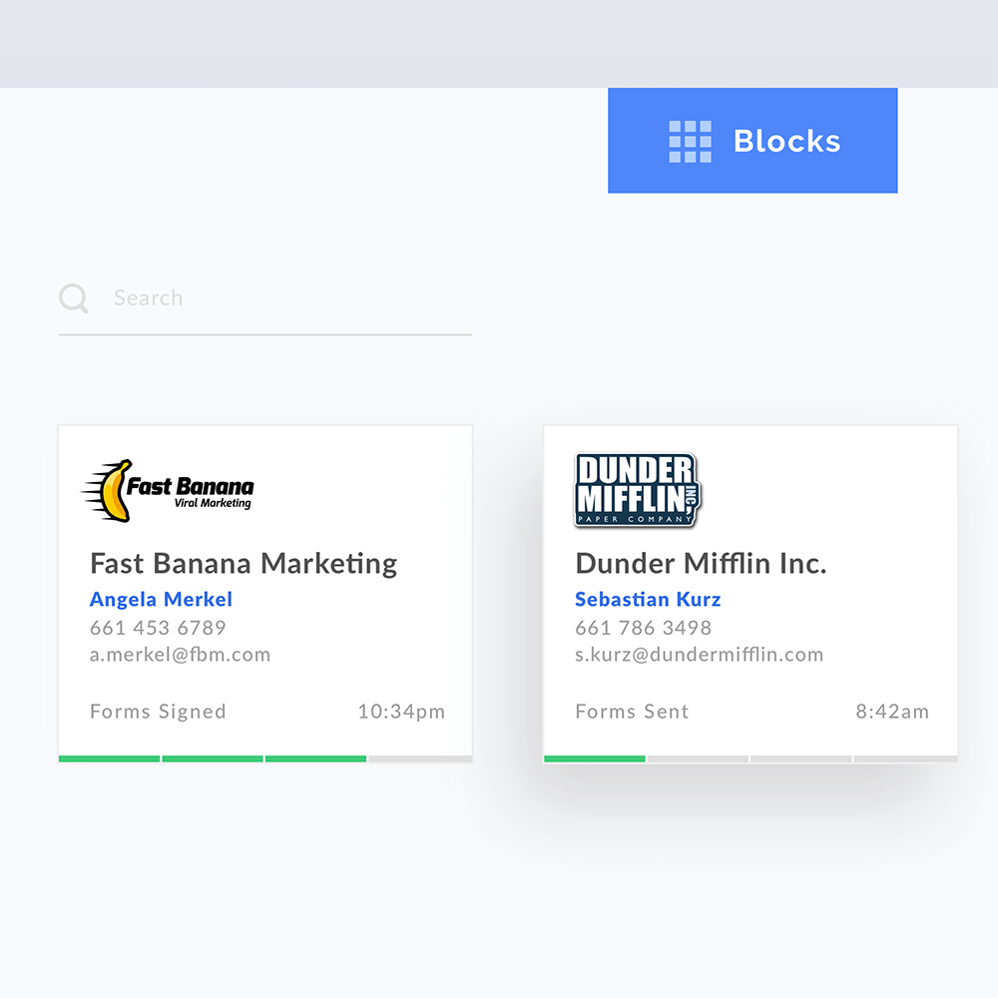
Task: Click the Blocks view button
Action: click(752, 141)
